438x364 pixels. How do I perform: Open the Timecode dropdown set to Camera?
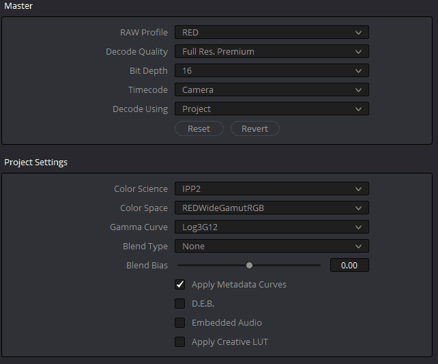(272, 89)
